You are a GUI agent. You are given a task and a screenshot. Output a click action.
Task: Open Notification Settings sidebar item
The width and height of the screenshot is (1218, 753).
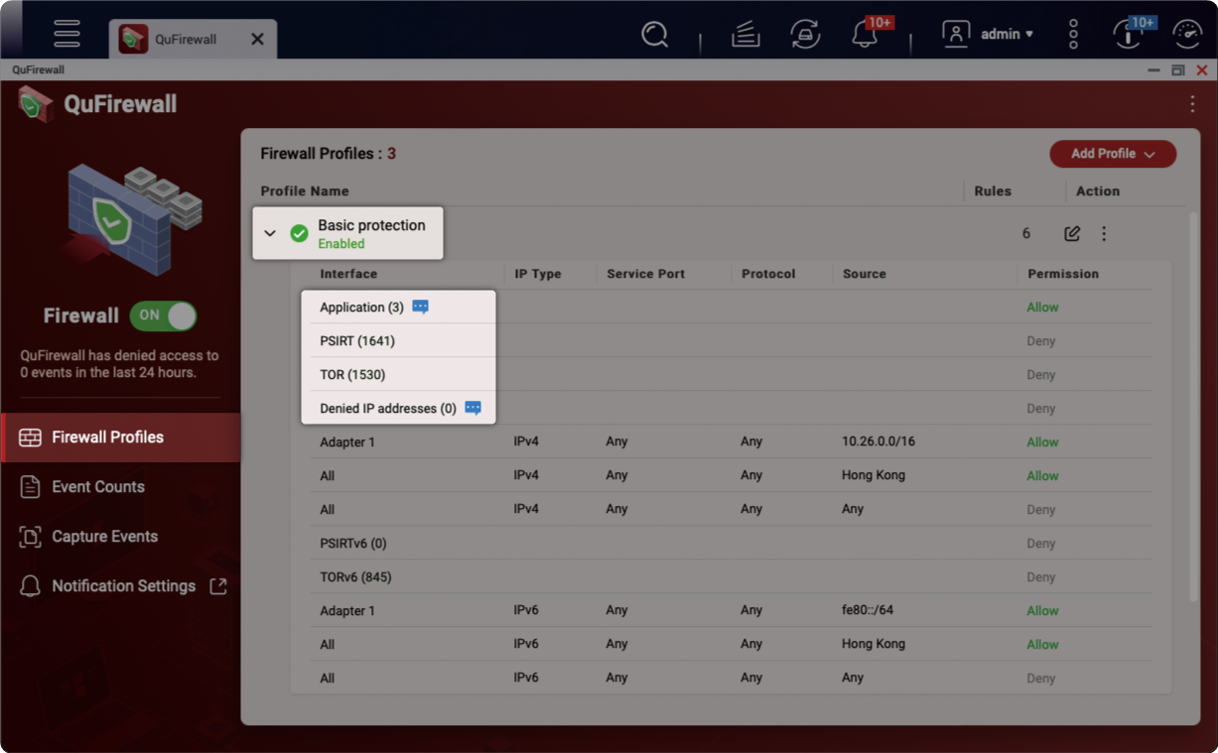tap(120, 586)
